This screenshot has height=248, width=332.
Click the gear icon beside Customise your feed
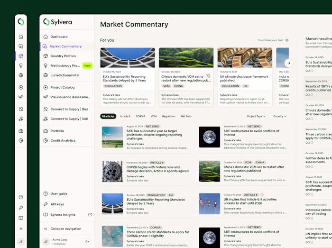coord(287,40)
